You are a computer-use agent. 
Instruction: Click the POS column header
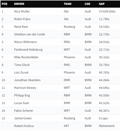coord(5,4)
